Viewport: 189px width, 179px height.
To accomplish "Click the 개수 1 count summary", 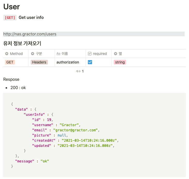I will pyautogui.click(x=80, y=71).
